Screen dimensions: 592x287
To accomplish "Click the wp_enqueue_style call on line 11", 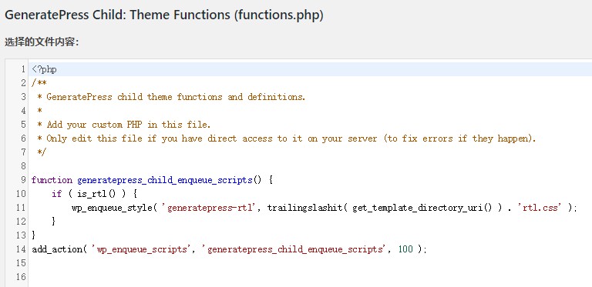I will point(112,208).
